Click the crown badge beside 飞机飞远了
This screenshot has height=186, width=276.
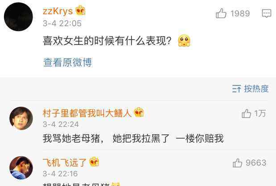click(x=94, y=162)
